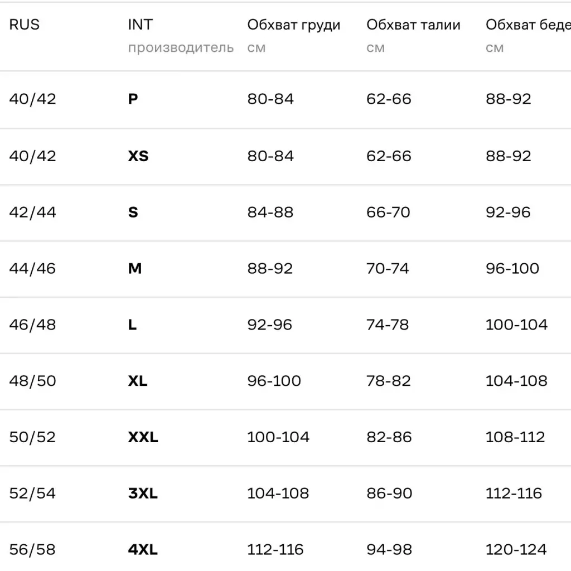This screenshot has width=571, height=571.
Task: Pick the XL size label
Action: click(138, 381)
